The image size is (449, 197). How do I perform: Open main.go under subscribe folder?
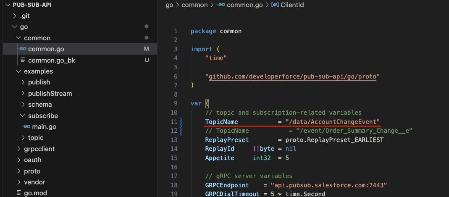tap(44, 126)
